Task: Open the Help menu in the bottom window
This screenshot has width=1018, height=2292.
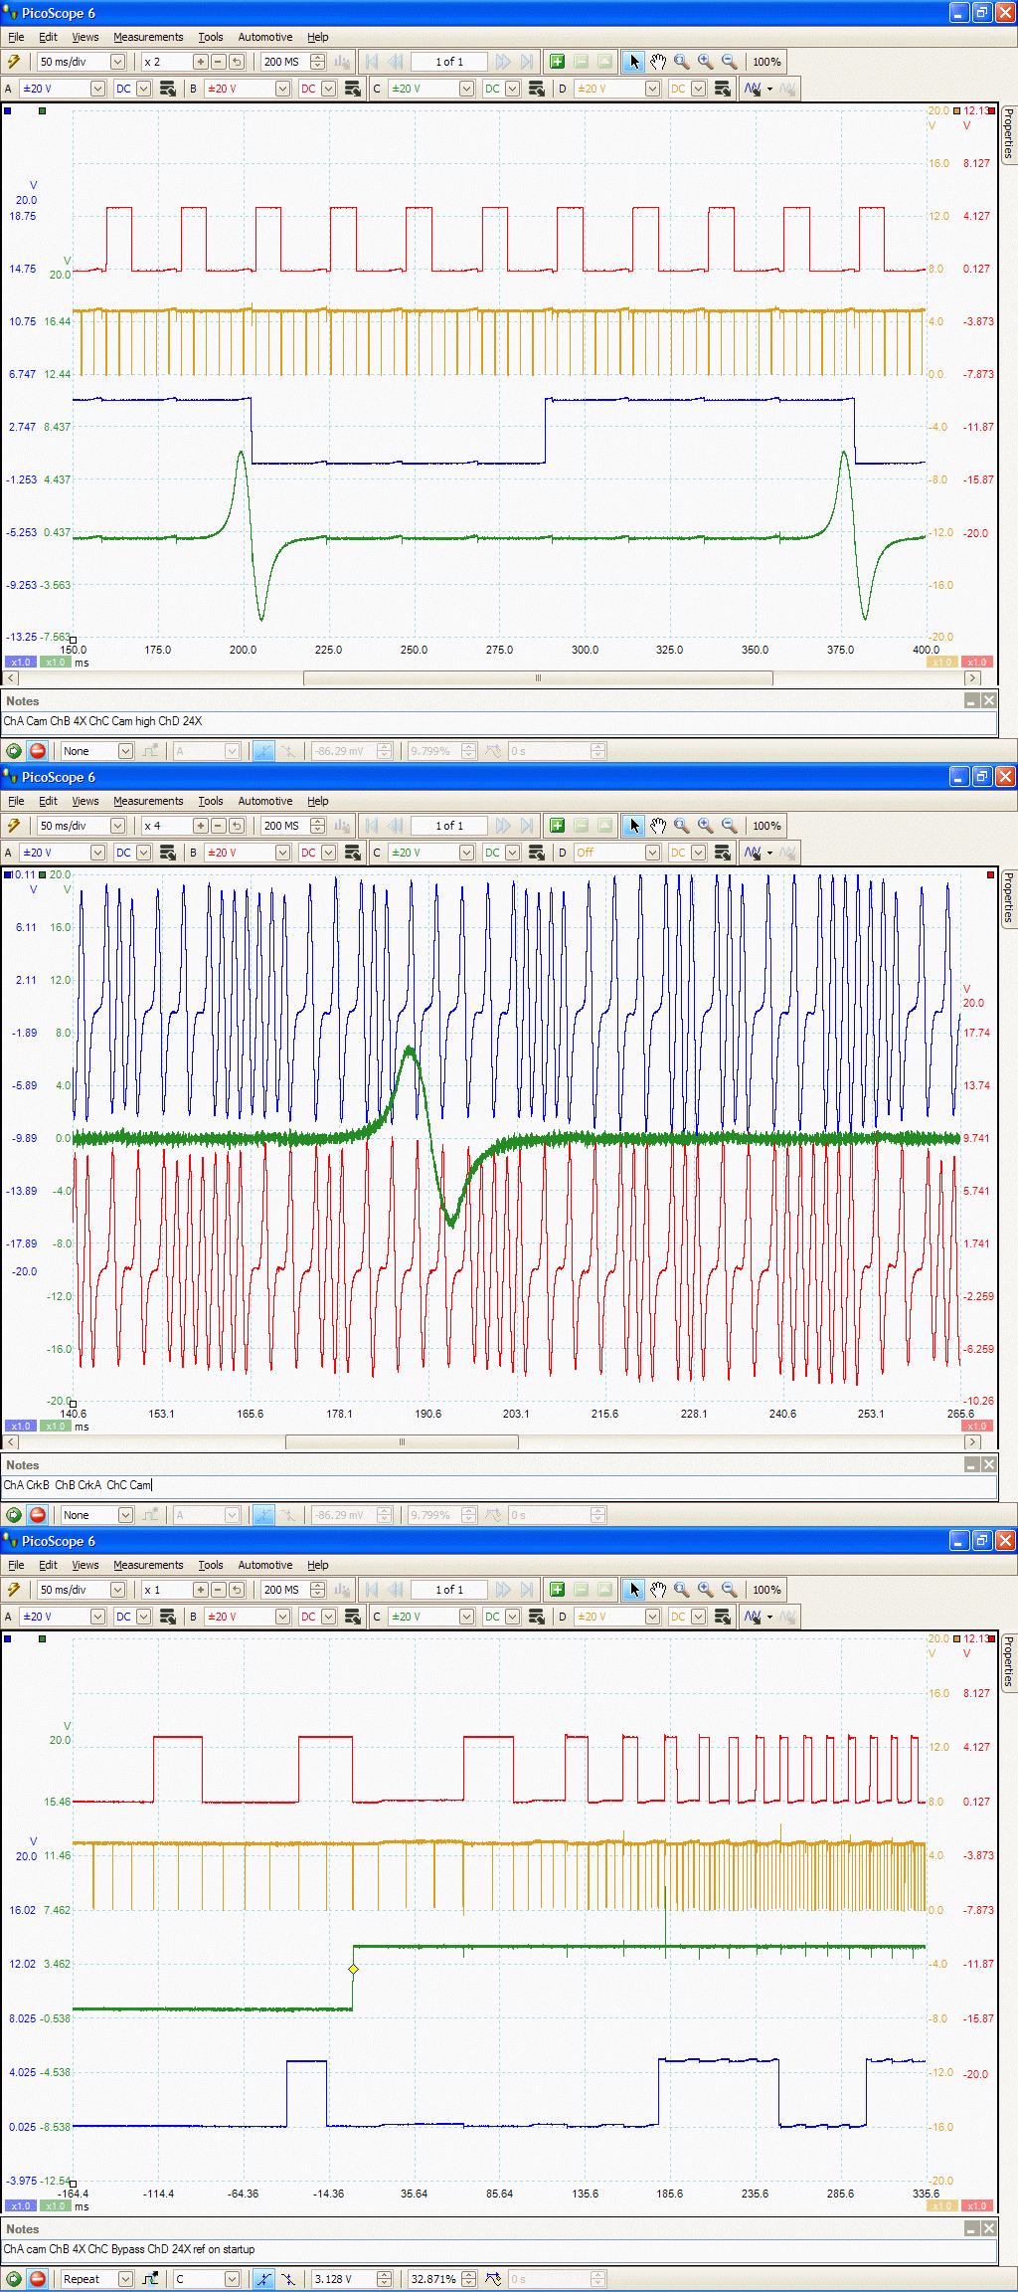Action: click(x=317, y=1565)
